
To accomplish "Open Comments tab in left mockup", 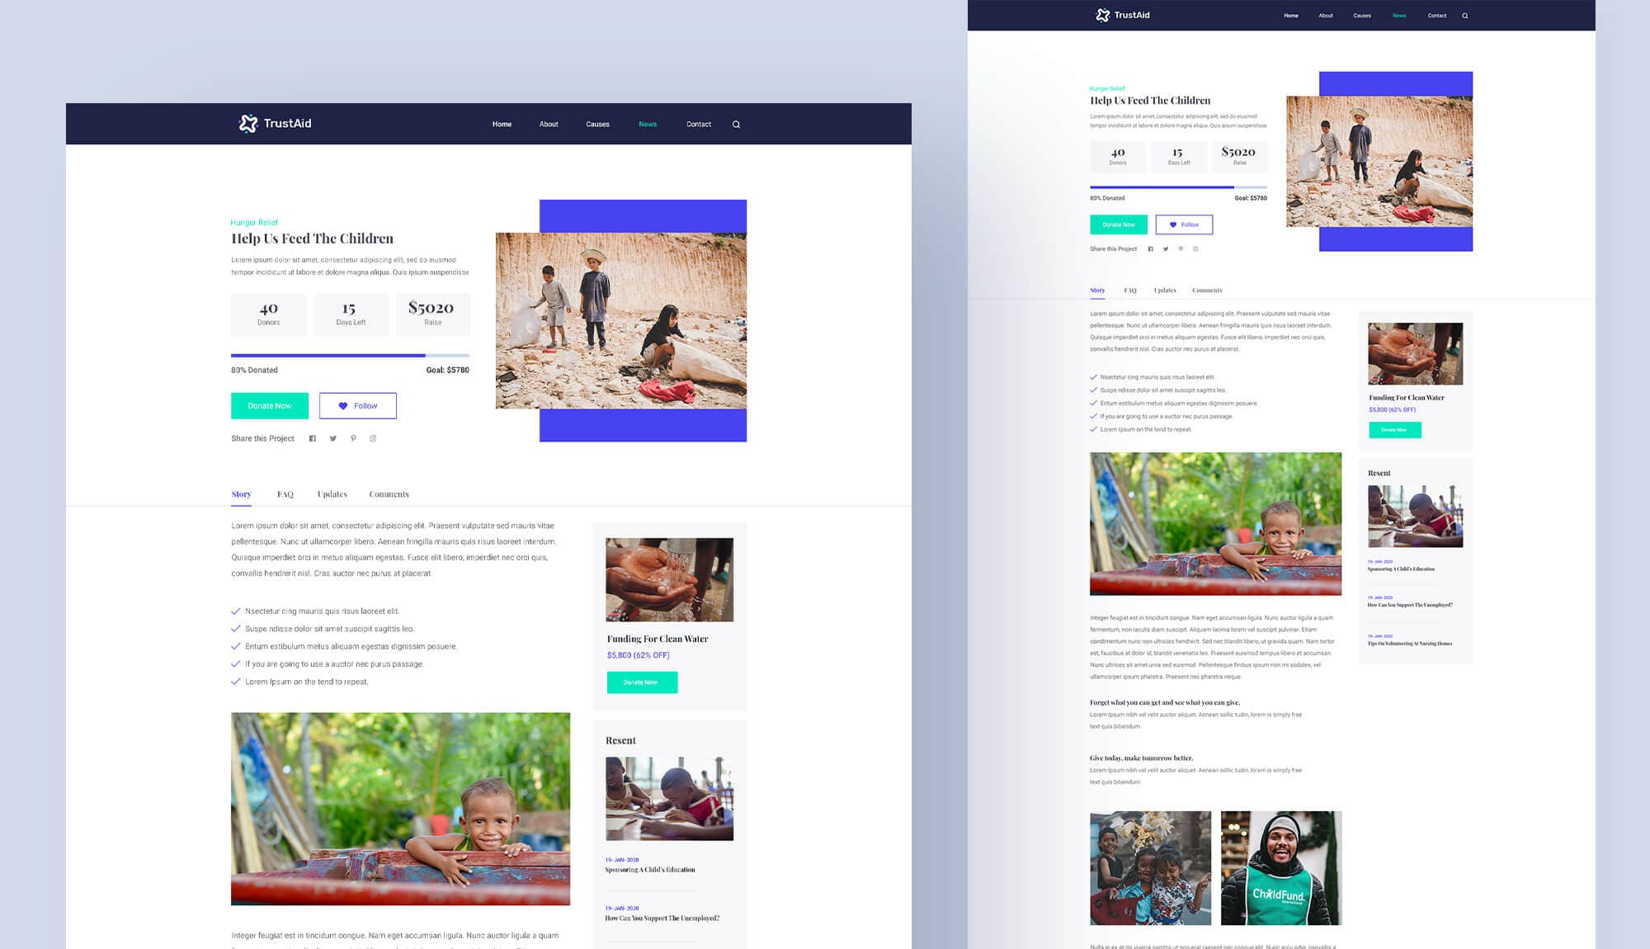I will click(389, 494).
